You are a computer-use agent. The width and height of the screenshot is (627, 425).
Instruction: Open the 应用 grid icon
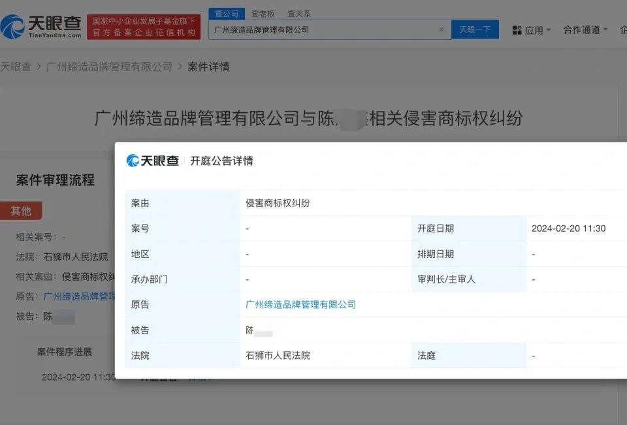tap(517, 30)
